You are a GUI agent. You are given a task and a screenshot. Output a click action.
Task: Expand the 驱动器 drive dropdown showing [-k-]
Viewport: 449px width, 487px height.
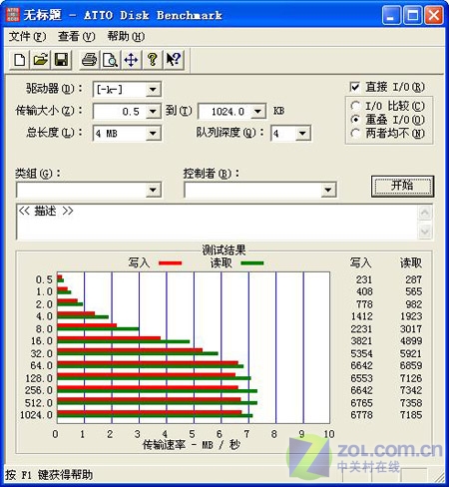153,89
